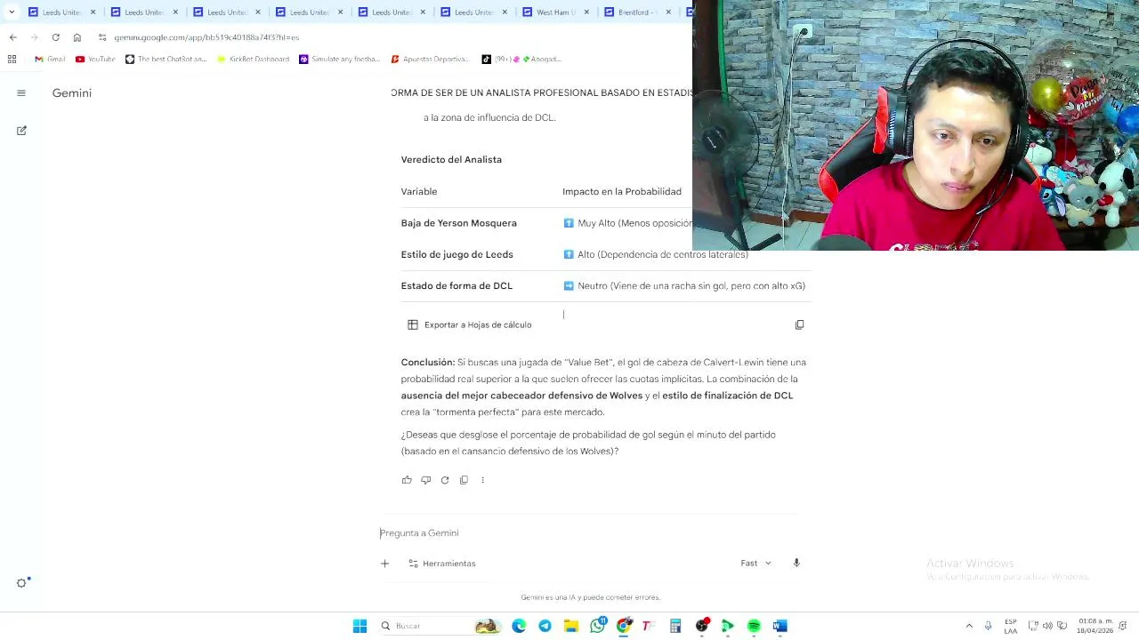Image resolution: width=1139 pixels, height=640 pixels.
Task: Open the Apuestas Deportivas bookmark
Action: [x=429, y=59]
